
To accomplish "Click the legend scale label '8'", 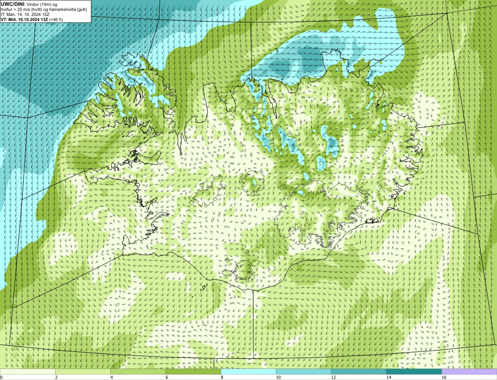I will [222, 377].
